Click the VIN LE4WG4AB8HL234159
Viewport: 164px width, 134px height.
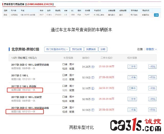(39, 4)
